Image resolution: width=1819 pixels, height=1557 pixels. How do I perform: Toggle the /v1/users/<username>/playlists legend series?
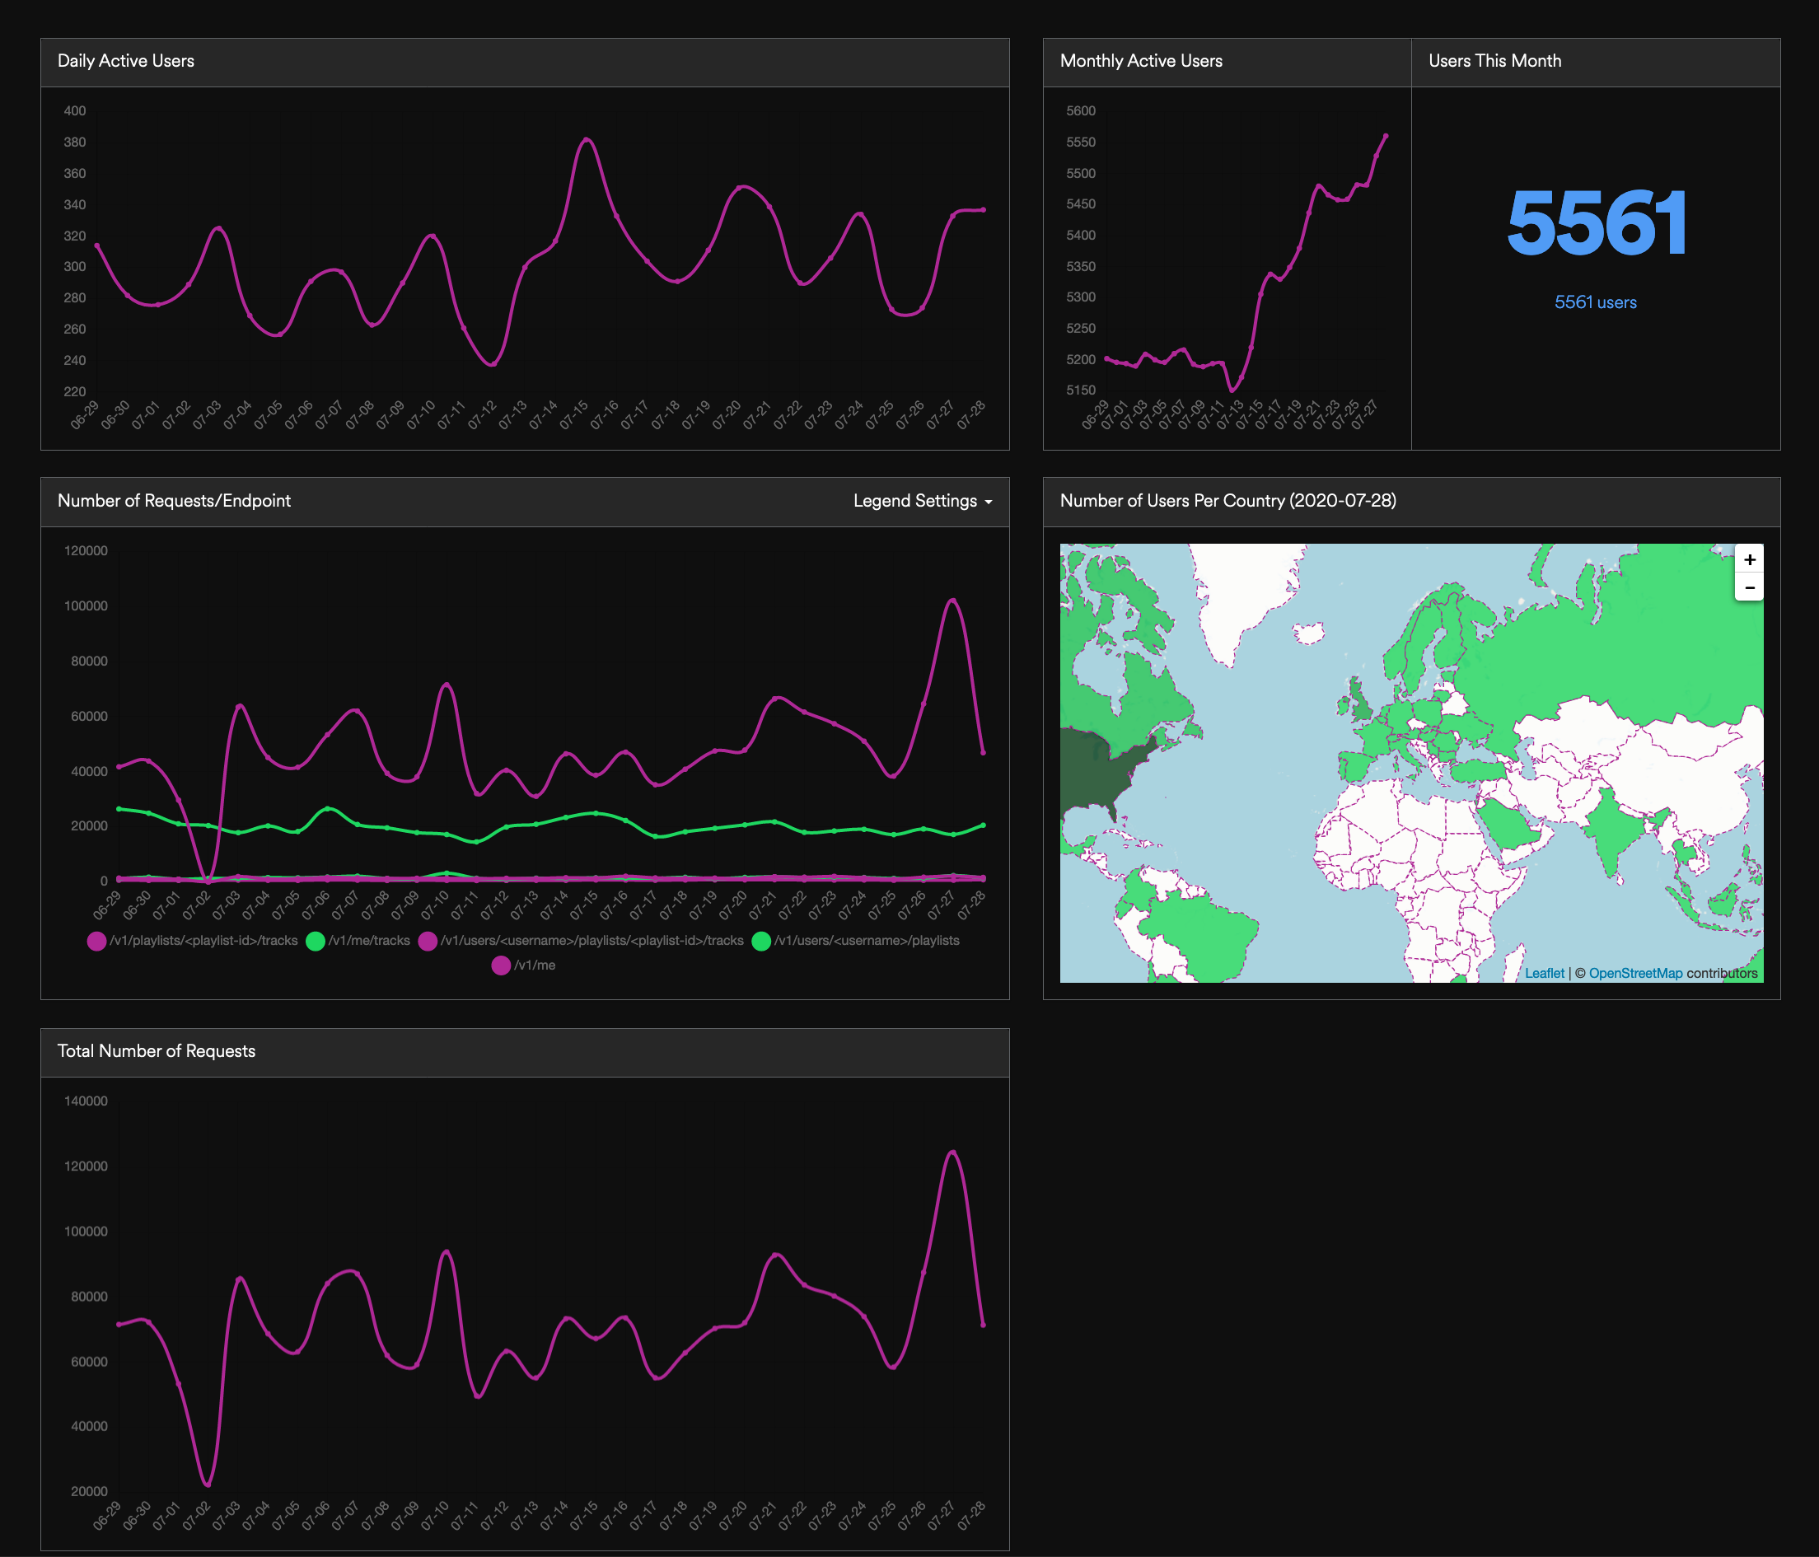point(856,941)
